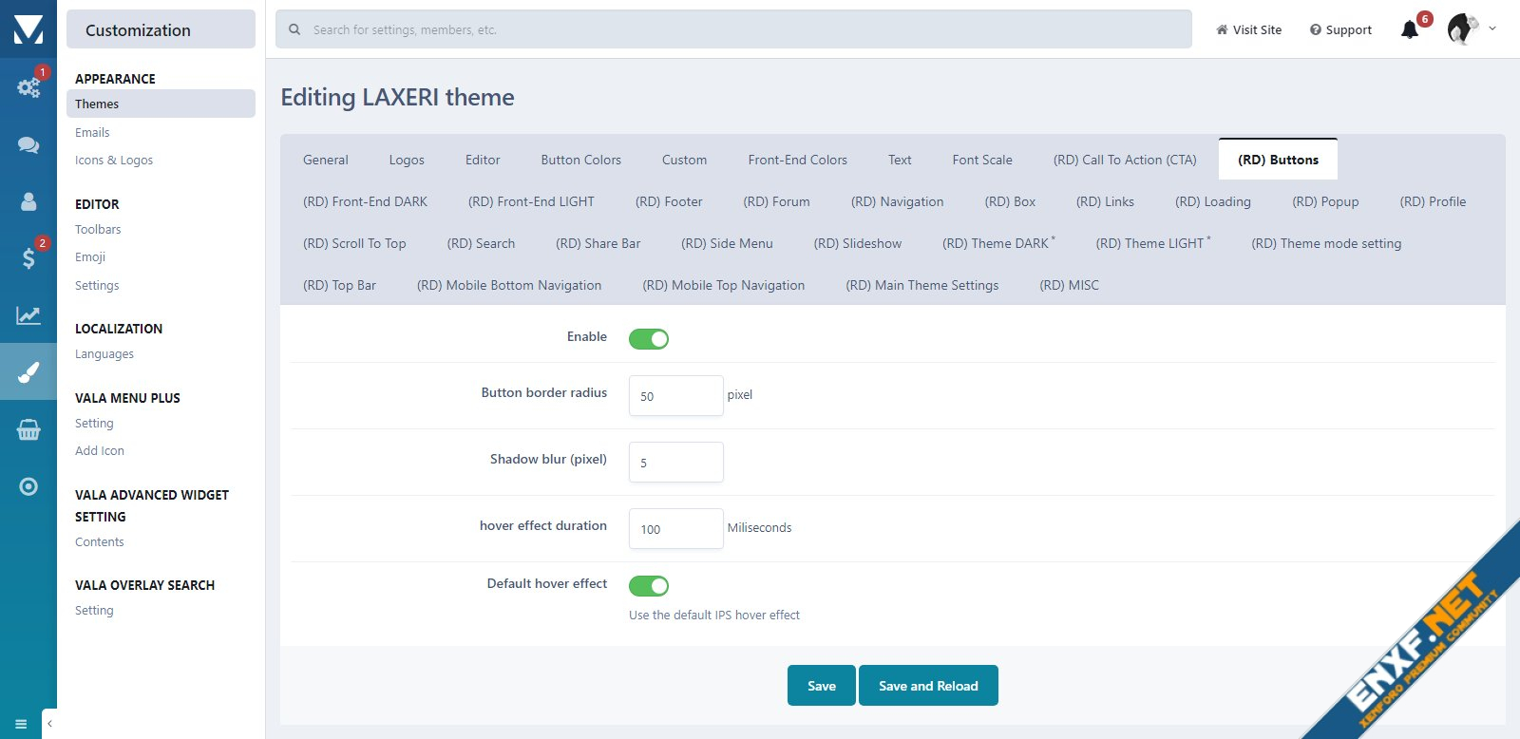Viewport: 1520px width, 739px height.
Task: Open the user avatar account dropdown
Action: pyautogui.click(x=1471, y=29)
